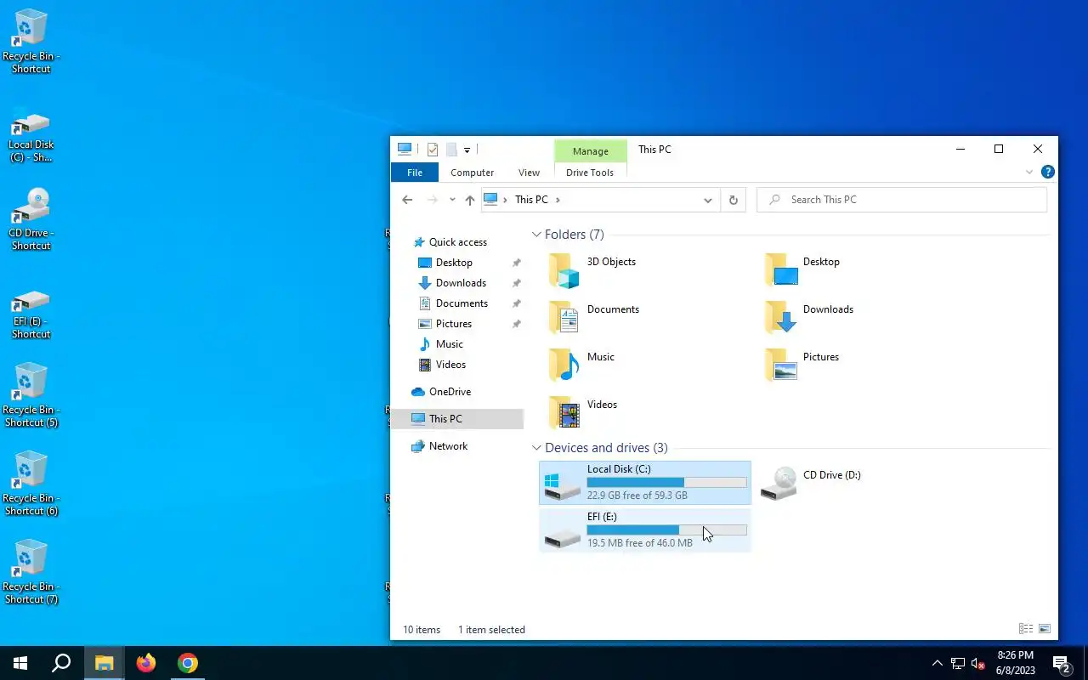Open taskbar Search
The height and width of the screenshot is (680, 1088).
click(61, 663)
